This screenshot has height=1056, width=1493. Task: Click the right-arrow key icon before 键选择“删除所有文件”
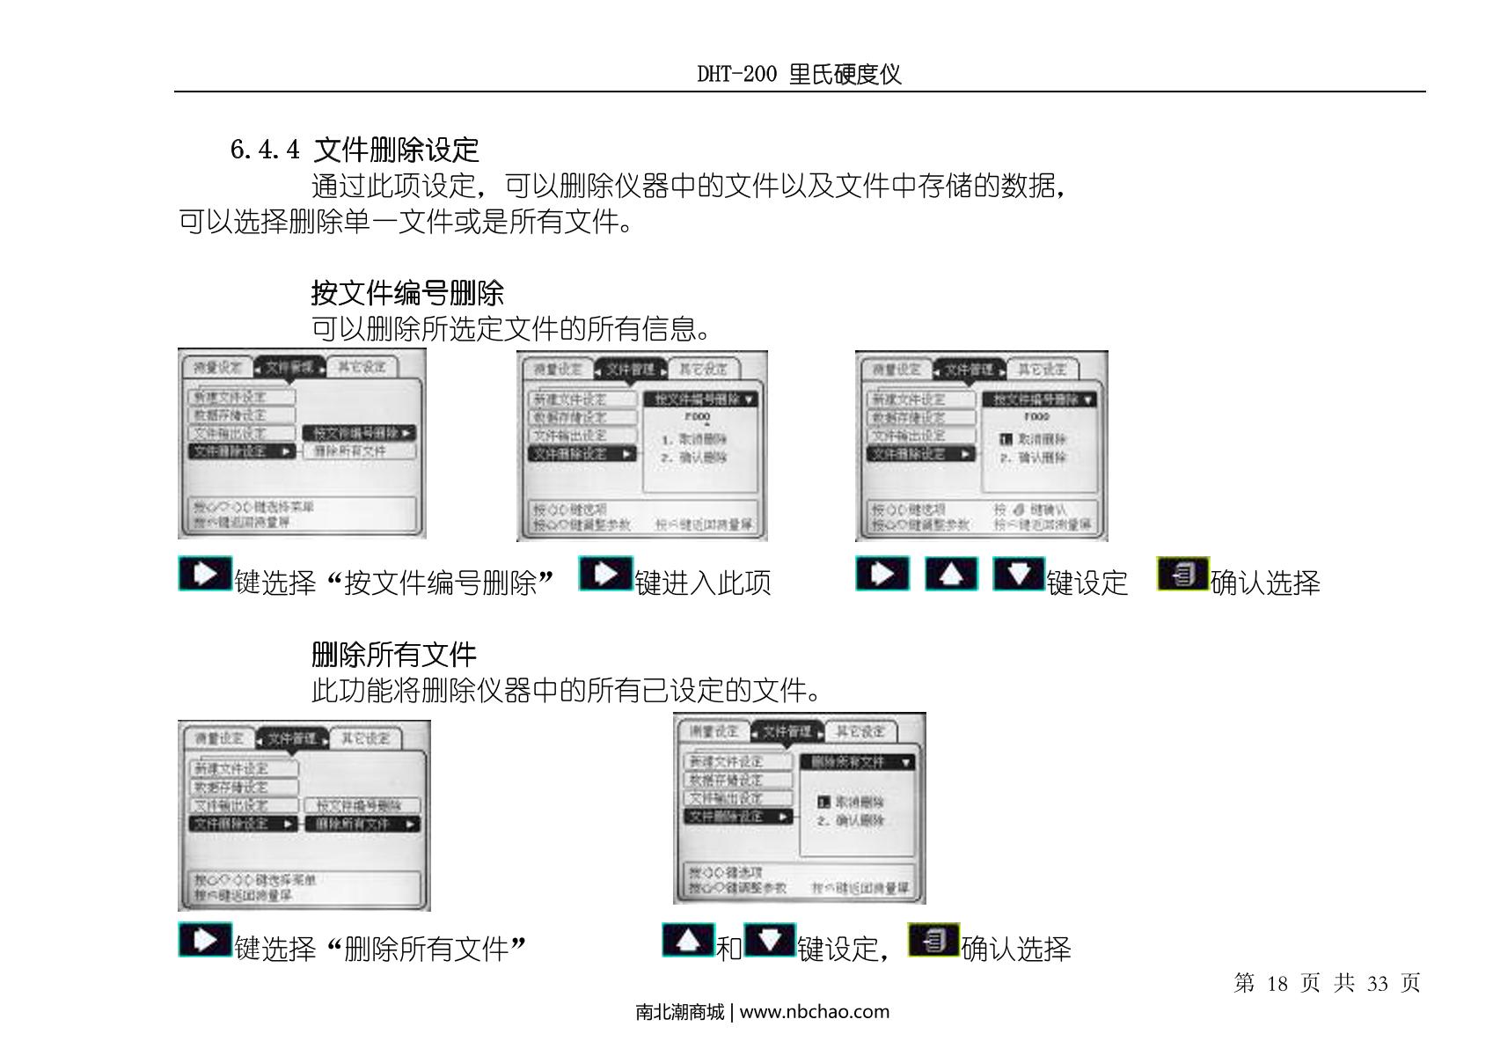pos(205,940)
